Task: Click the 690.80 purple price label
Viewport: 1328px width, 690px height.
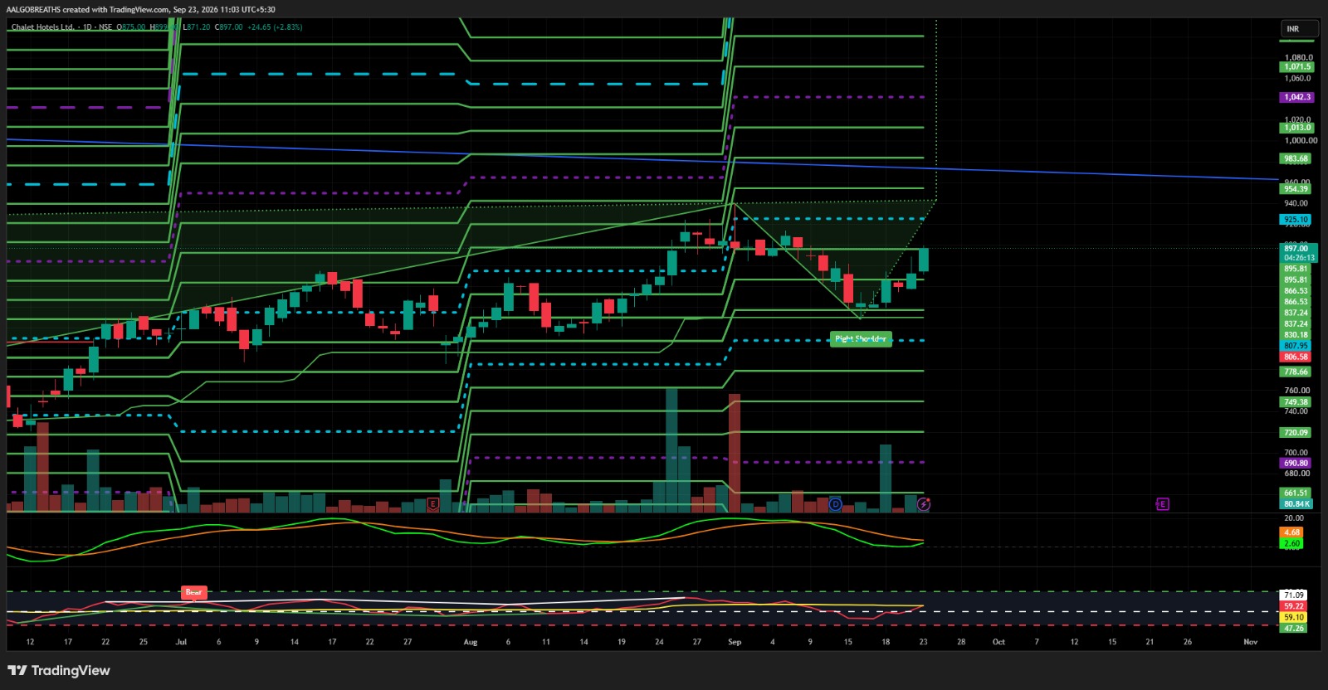Action: [x=1296, y=463]
